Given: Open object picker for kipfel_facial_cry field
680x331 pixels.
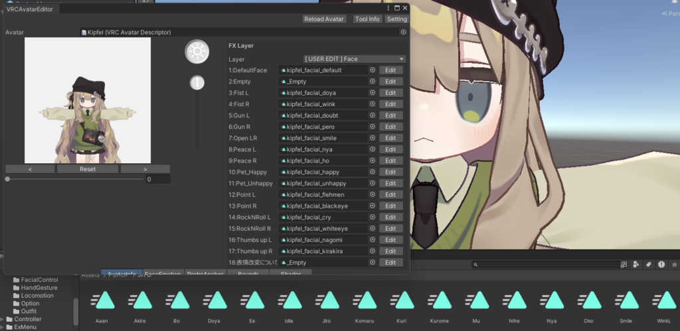Looking at the screenshot, I should (x=373, y=217).
